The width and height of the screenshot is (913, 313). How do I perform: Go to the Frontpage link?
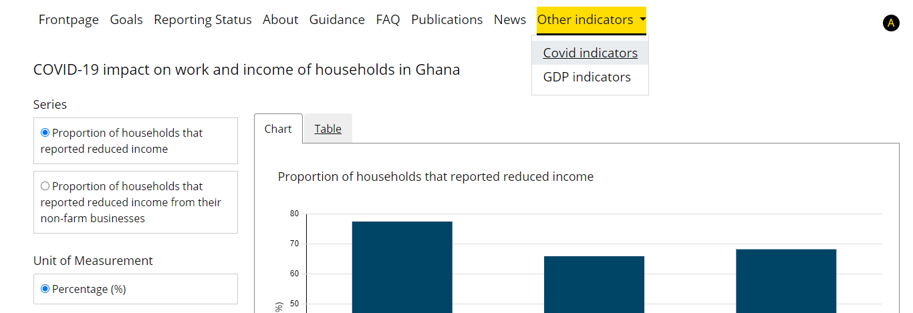(x=69, y=20)
